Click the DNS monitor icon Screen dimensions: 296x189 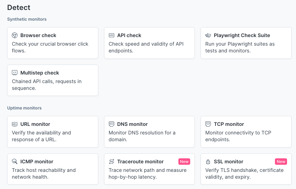[112, 124]
